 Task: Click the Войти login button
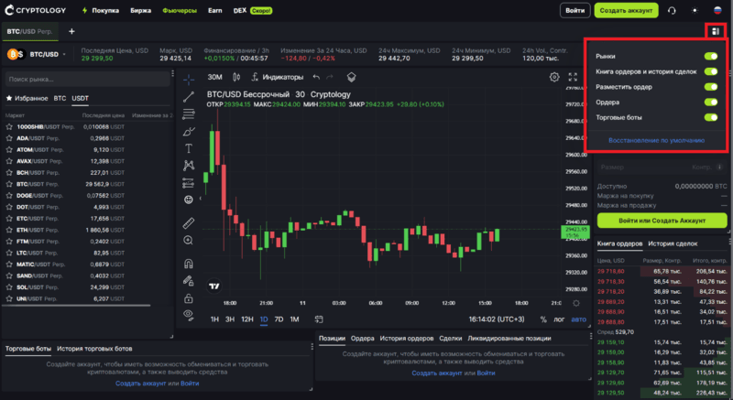(x=575, y=10)
